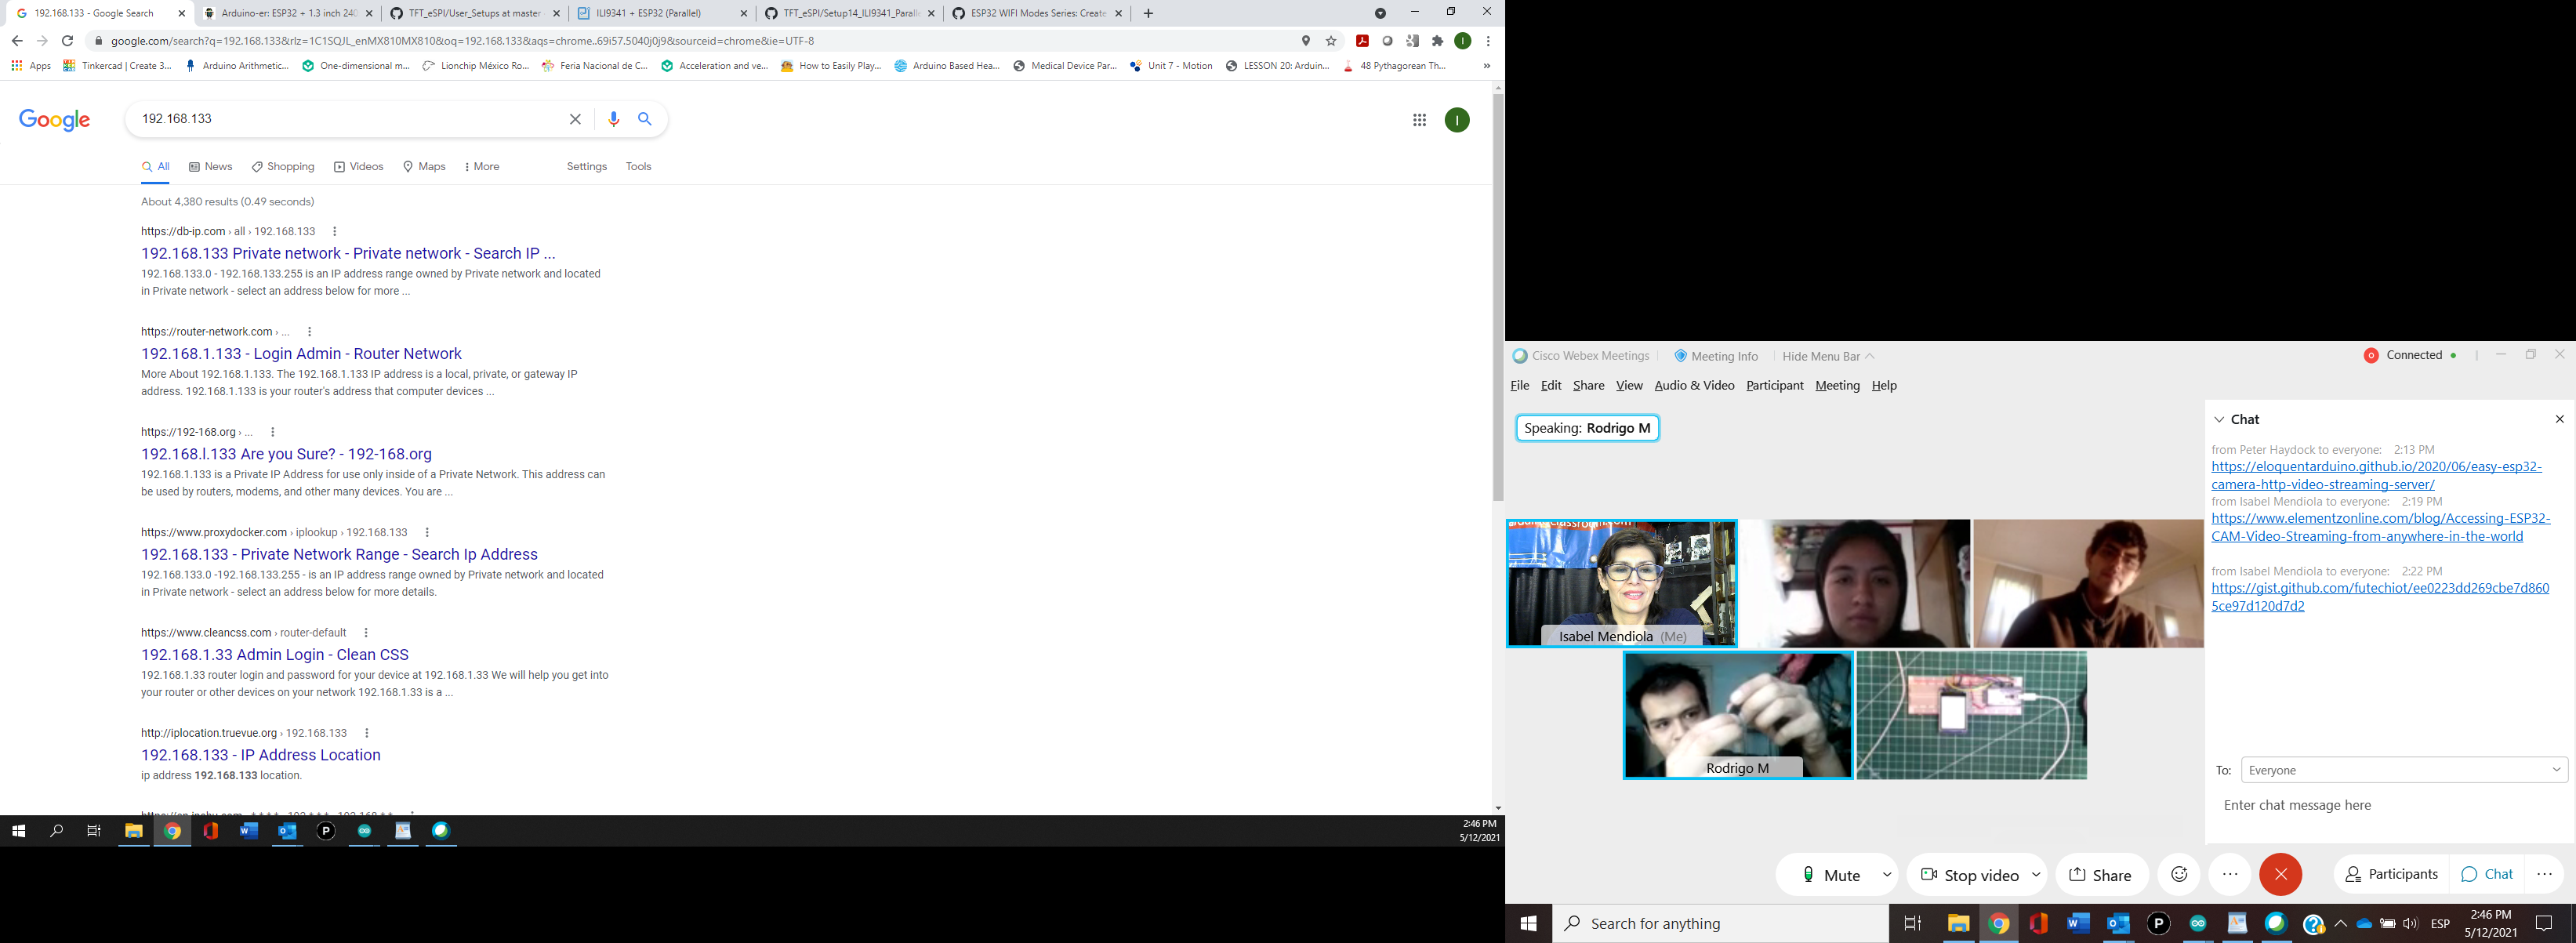
Task: Clear the Google search box with X
Action: (x=575, y=119)
